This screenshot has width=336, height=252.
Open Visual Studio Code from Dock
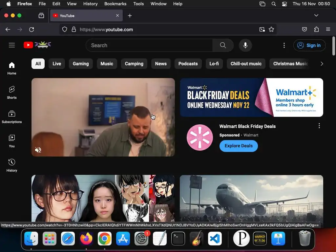click(x=215, y=239)
